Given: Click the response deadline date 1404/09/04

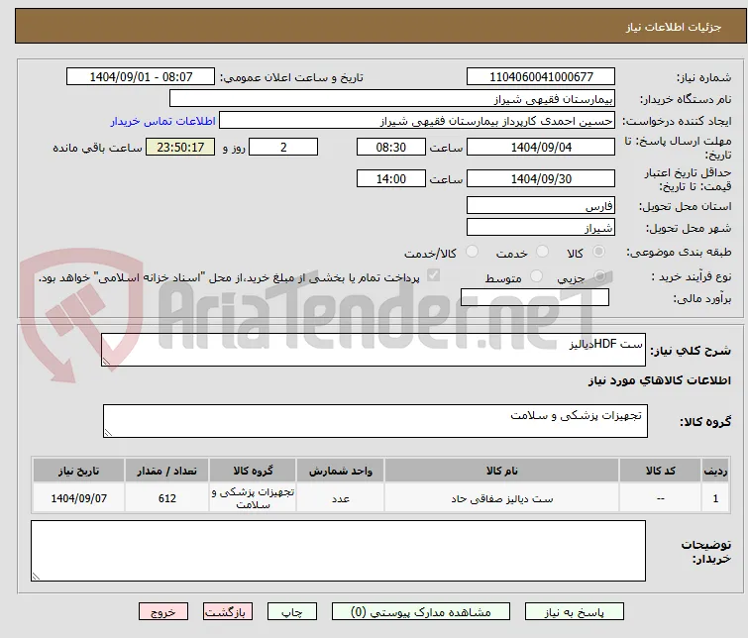Looking at the screenshot, I should pyautogui.click(x=541, y=147).
